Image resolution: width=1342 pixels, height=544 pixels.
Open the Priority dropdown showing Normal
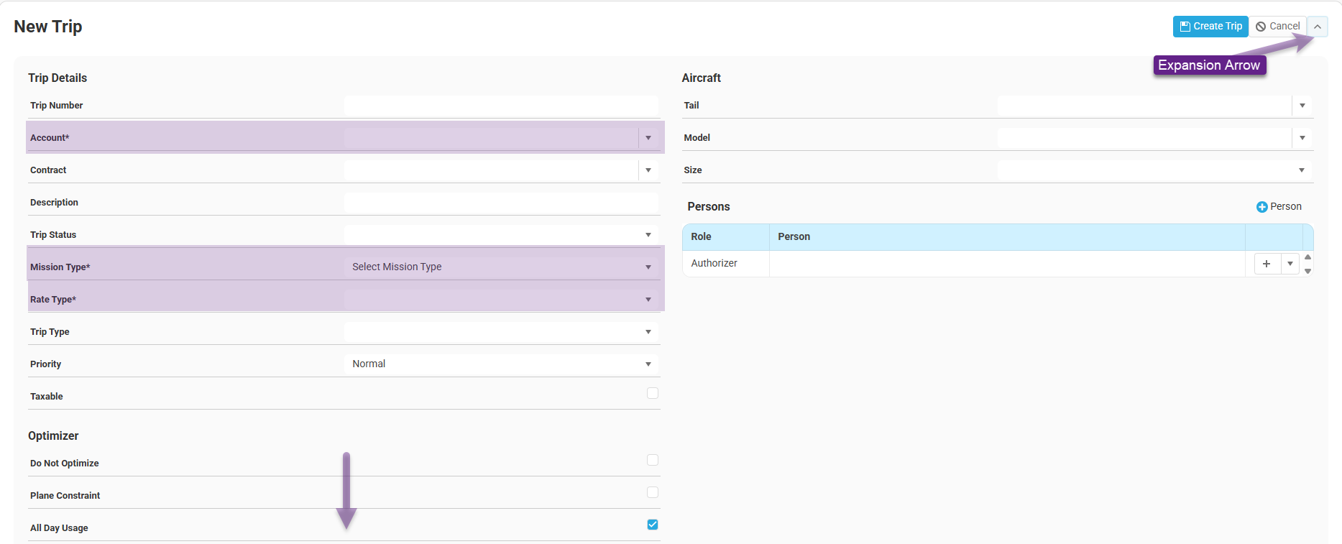tap(648, 364)
